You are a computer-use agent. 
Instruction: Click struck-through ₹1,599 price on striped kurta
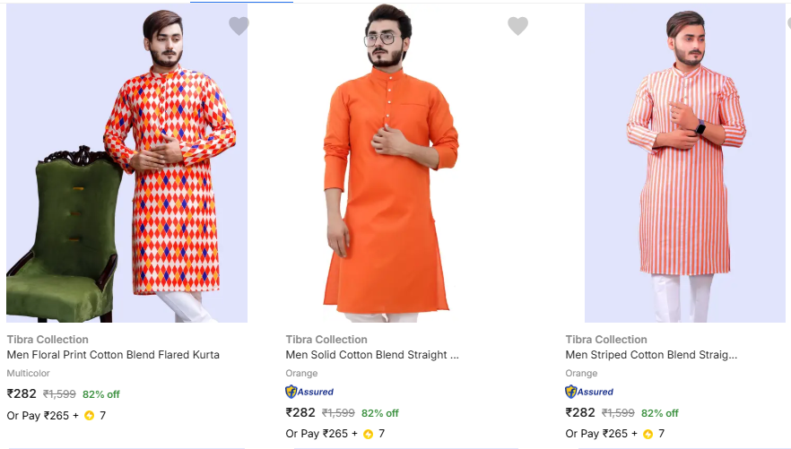coord(618,413)
